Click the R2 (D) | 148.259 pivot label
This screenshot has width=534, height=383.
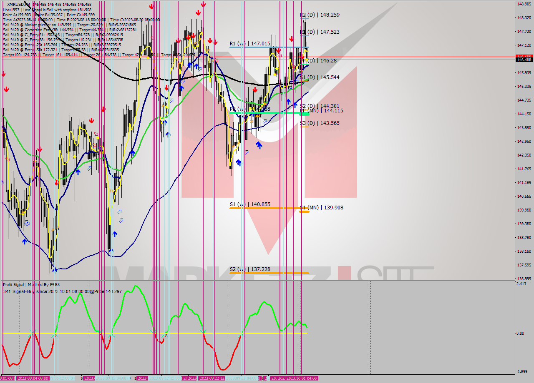point(320,15)
